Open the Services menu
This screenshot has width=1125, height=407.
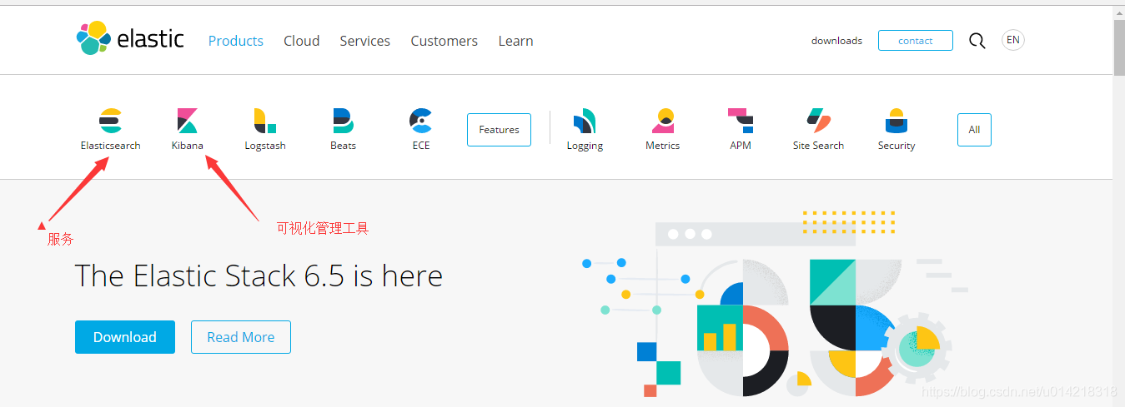(x=365, y=41)
